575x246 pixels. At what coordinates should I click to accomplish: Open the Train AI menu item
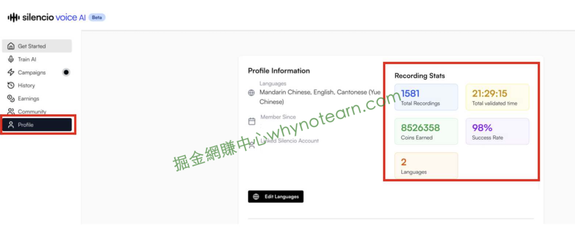click(36, 59)
